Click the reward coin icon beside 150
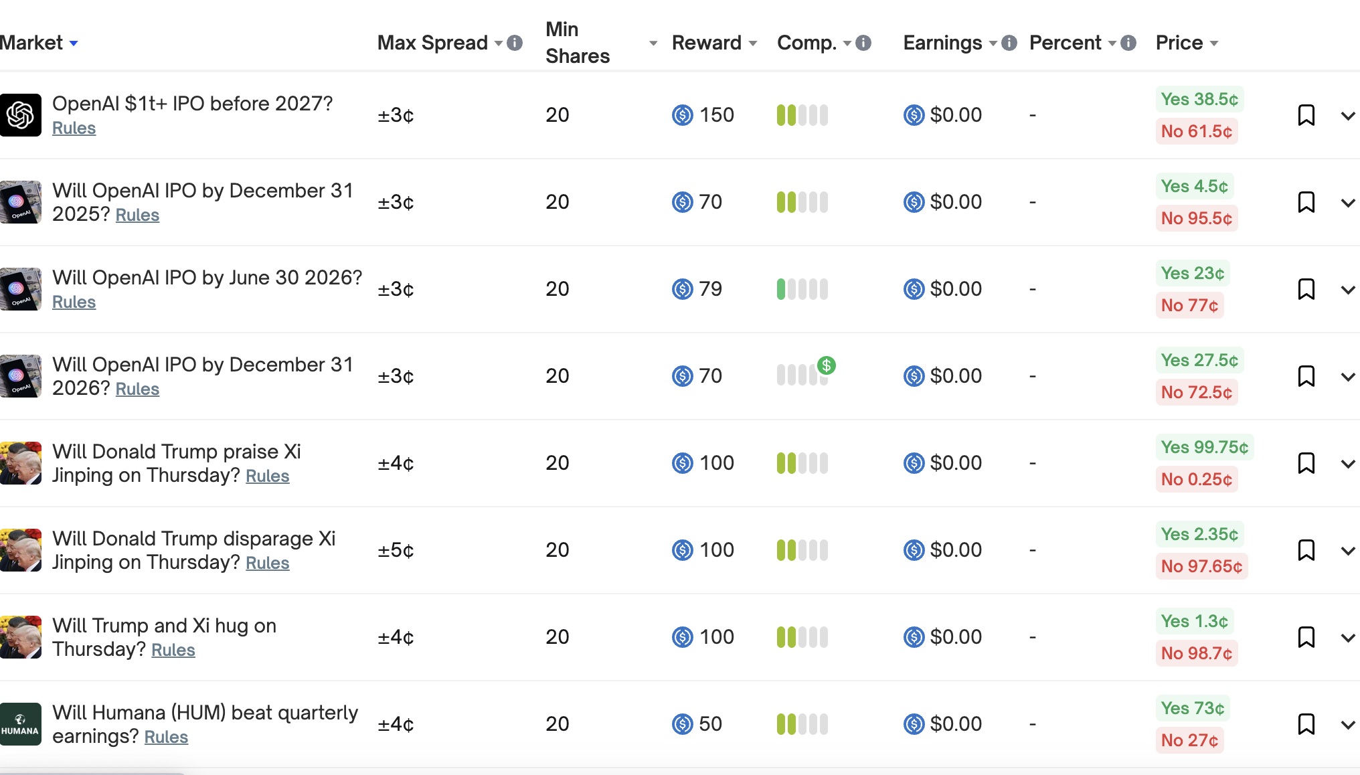Viewport: 1360px width, 775px height. 682,115
